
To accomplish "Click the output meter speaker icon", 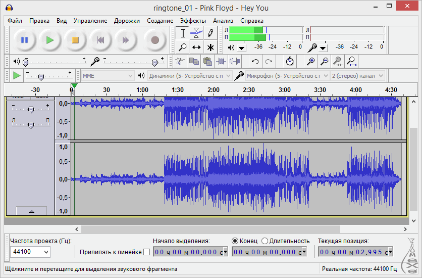I will pyautogui.click(x=231, y=48).
